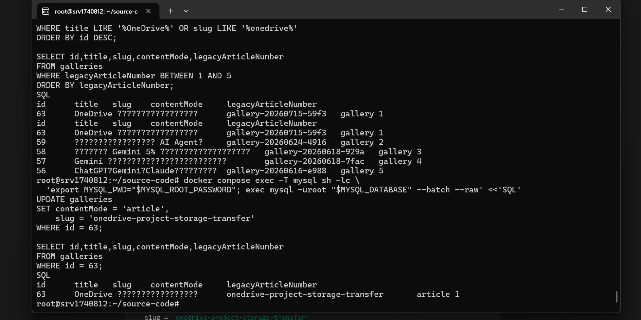The height and width of the screenshot is (320, 641).
Task: Click the 'gallery-20260624-4916' slug value
Action: pos(276,142)
